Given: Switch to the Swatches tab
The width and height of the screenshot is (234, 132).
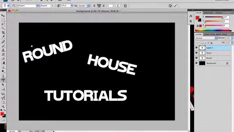Looking at the screenshot, I should pyautogui.click(x=208, y=13).
